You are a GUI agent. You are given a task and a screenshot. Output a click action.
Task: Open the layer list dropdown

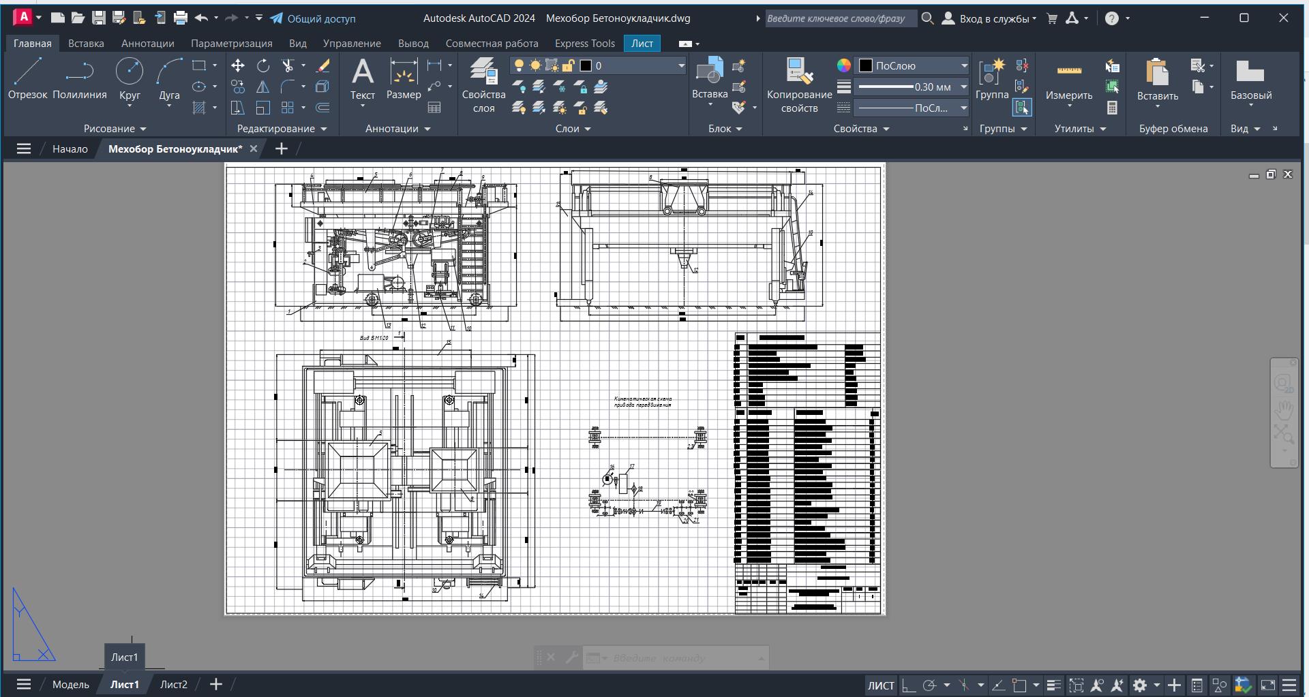click(x=680, y=65)
